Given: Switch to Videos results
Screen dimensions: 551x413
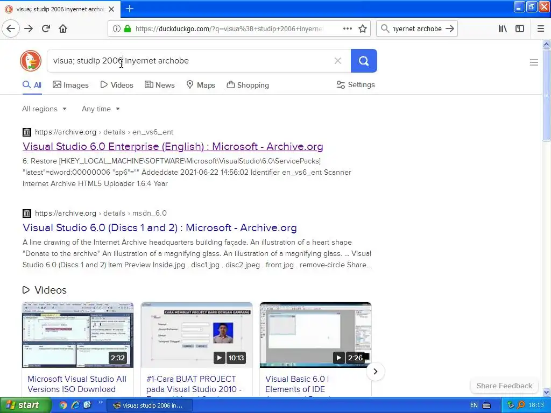Looking at the screenshot, I should 117,85.
